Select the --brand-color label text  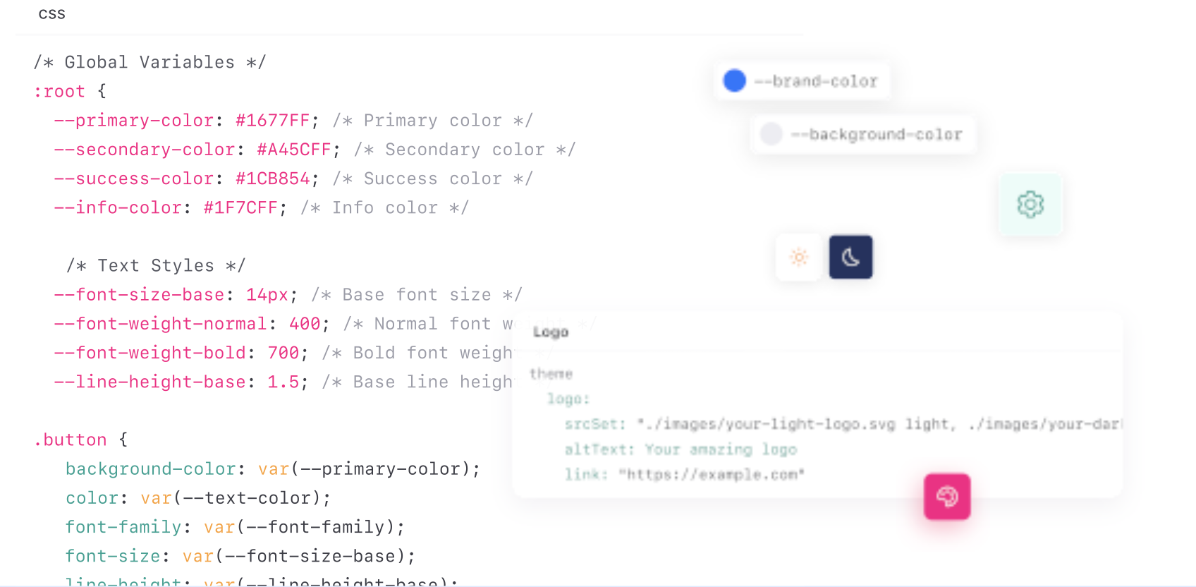pyautogui.click(x=816, y=81)
